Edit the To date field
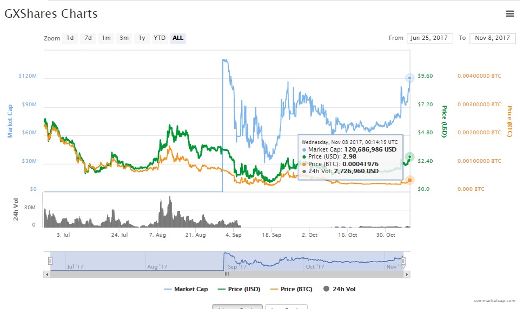The image size is (523, 309). point(492,38)
